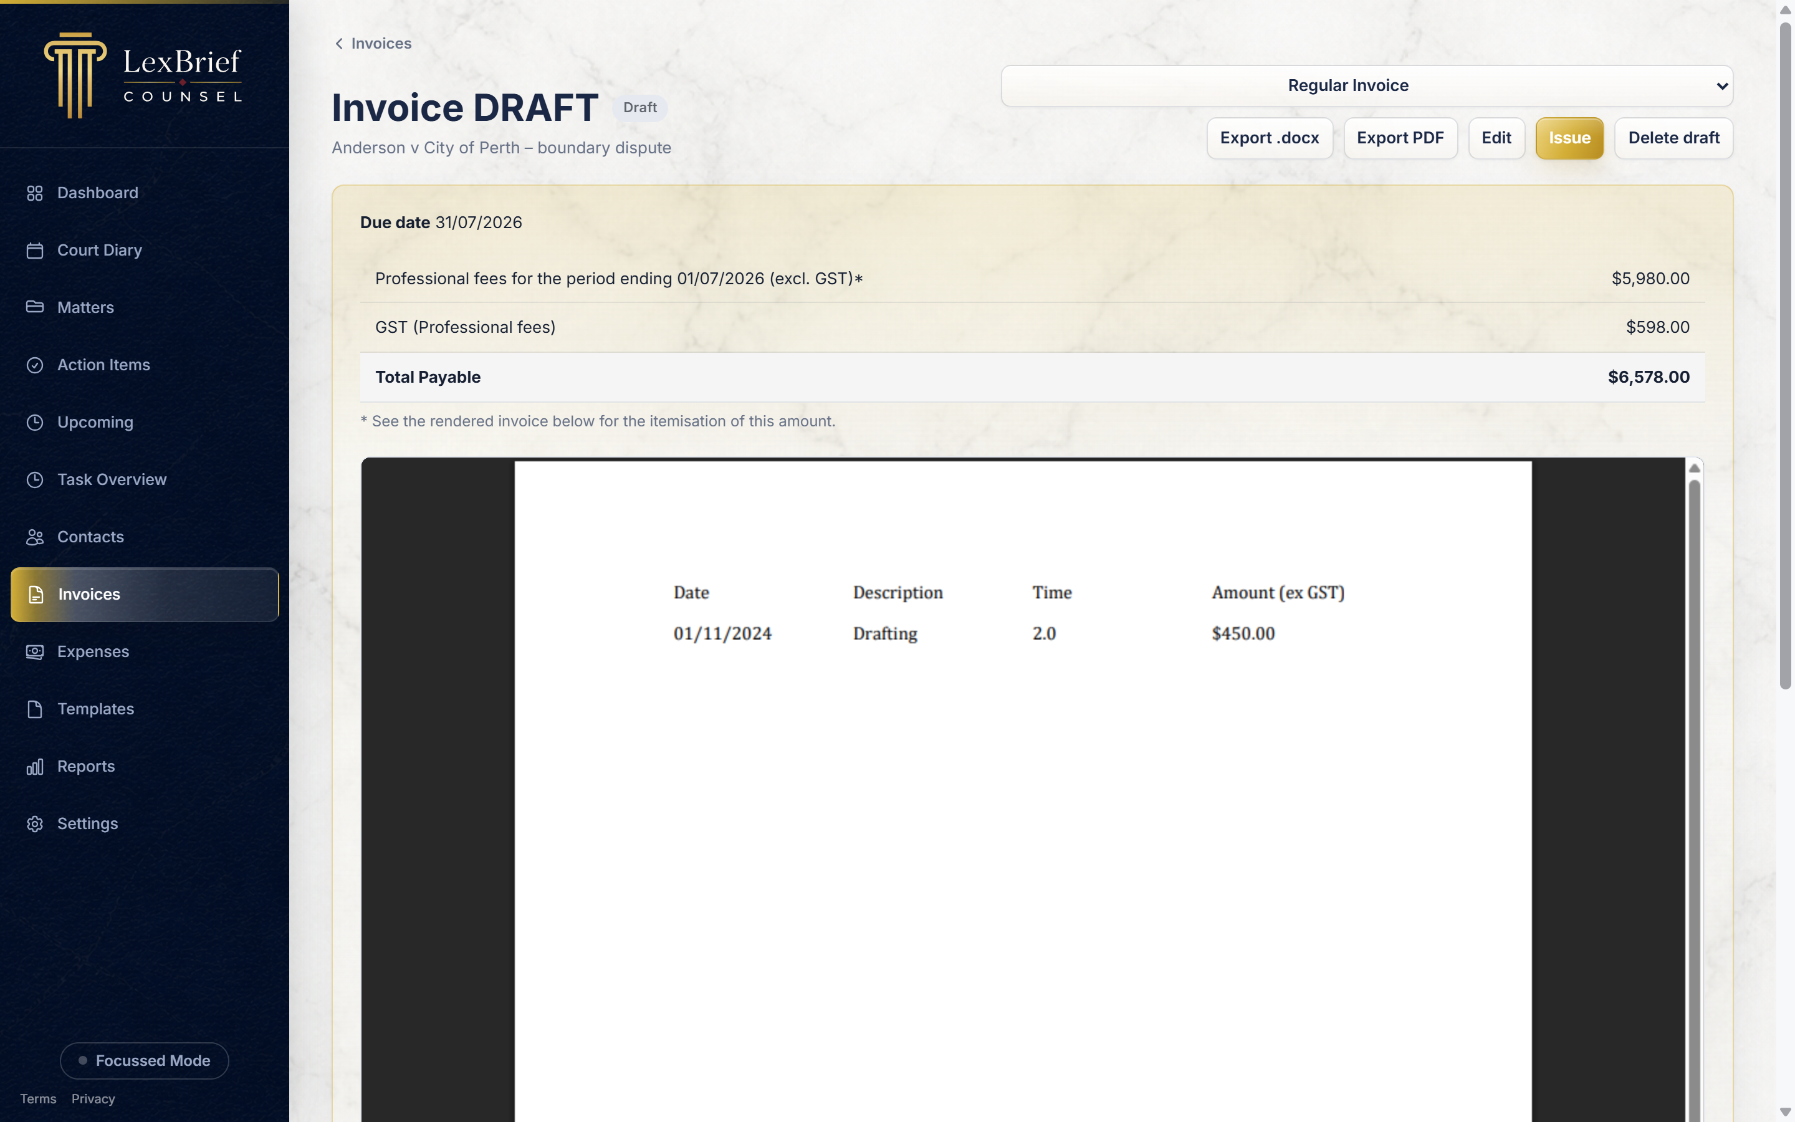Click the page scroll-down arrow
The image size is (1795, 1122).
pos(1786,1113)
